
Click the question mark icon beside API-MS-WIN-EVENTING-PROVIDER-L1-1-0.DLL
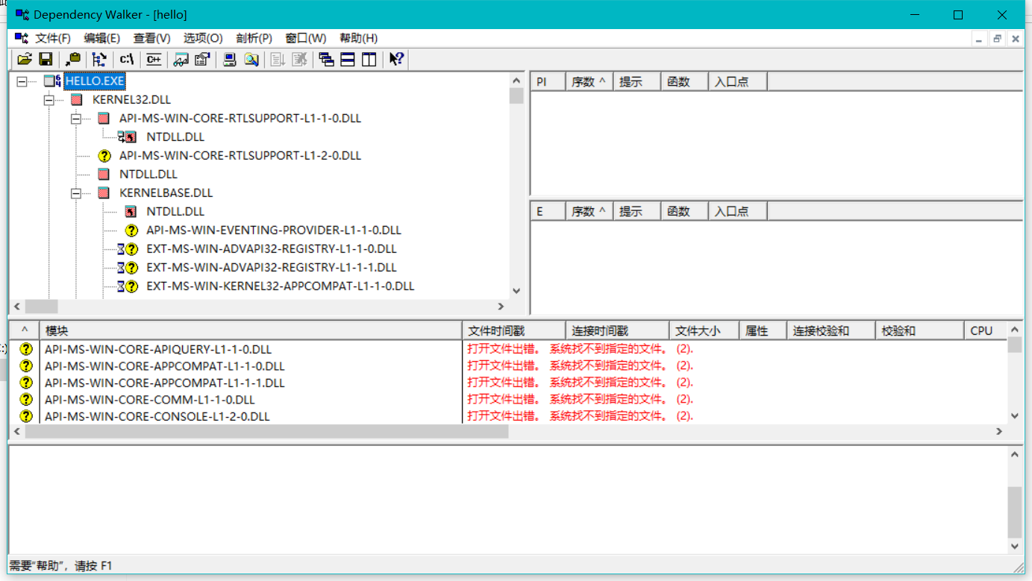click(131, 230)
